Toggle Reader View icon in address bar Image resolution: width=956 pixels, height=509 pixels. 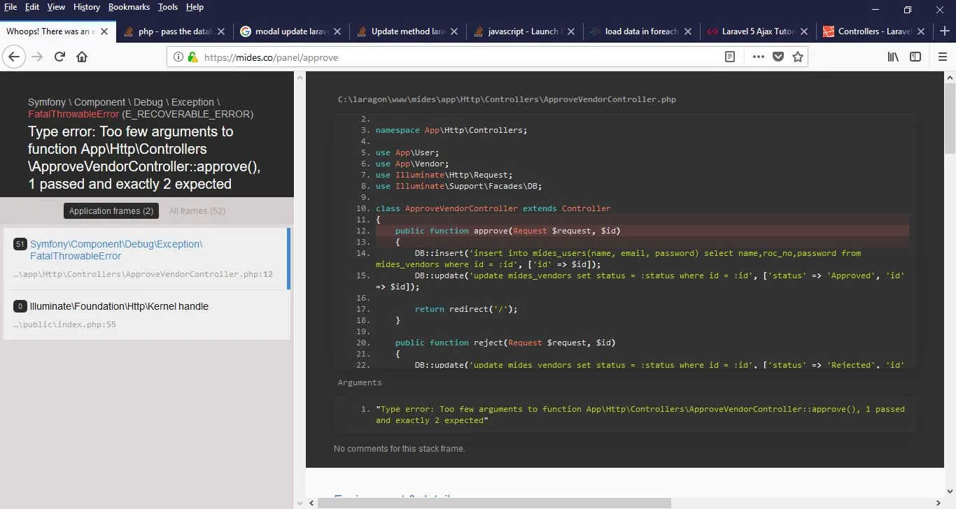(x=730, y=57)
